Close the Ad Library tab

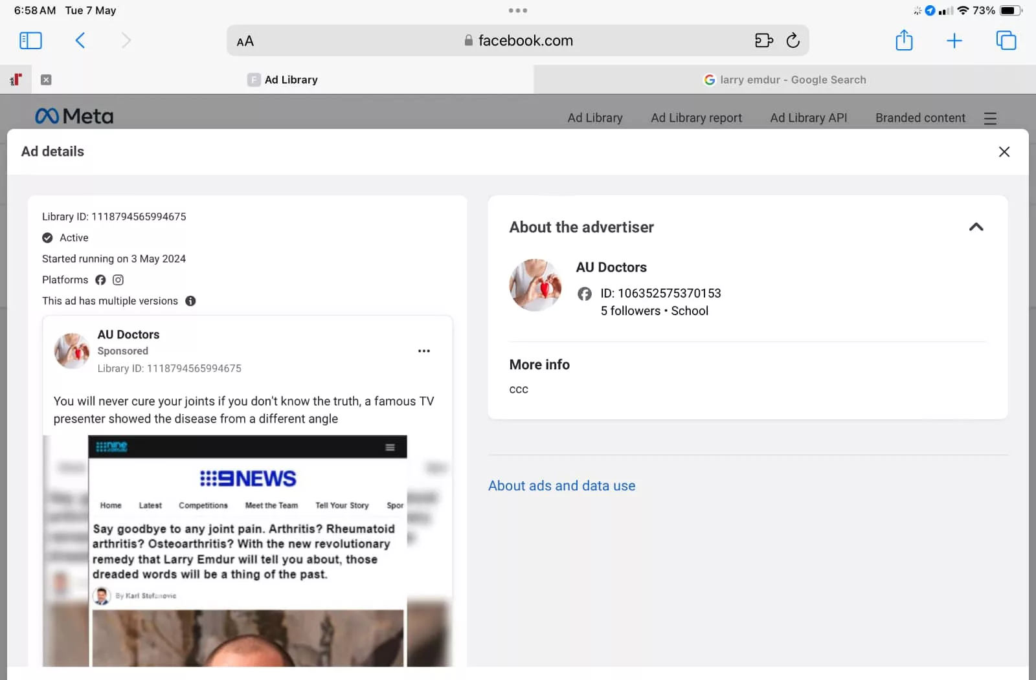tap(46, 80)
